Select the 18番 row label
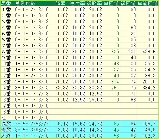The image size is (159, 139). (6, 112)
